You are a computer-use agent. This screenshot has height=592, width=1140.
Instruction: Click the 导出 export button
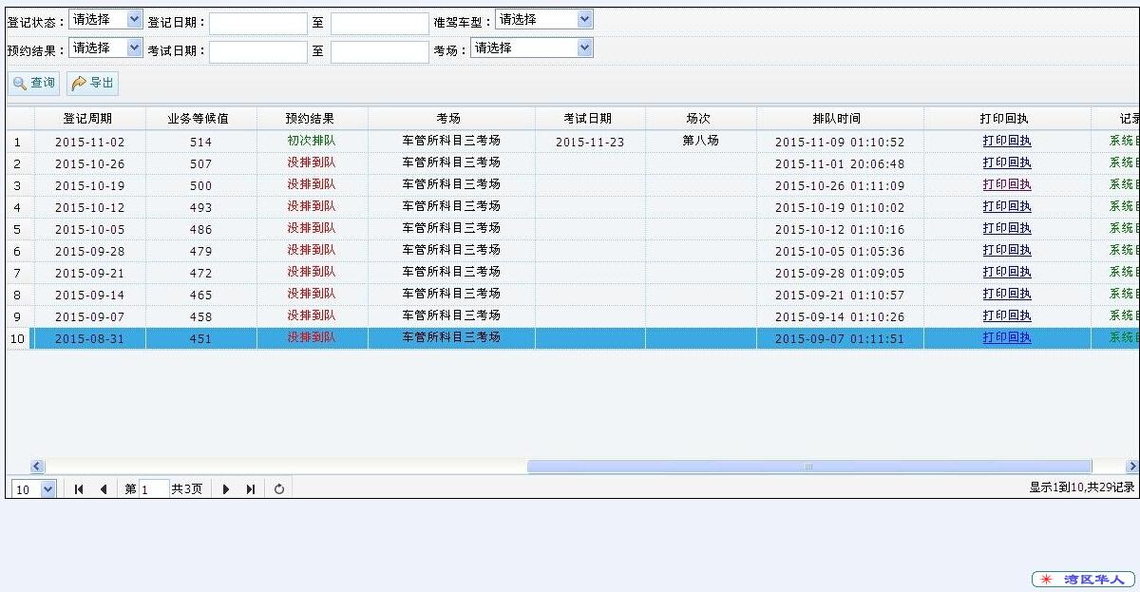click(92, 84)
